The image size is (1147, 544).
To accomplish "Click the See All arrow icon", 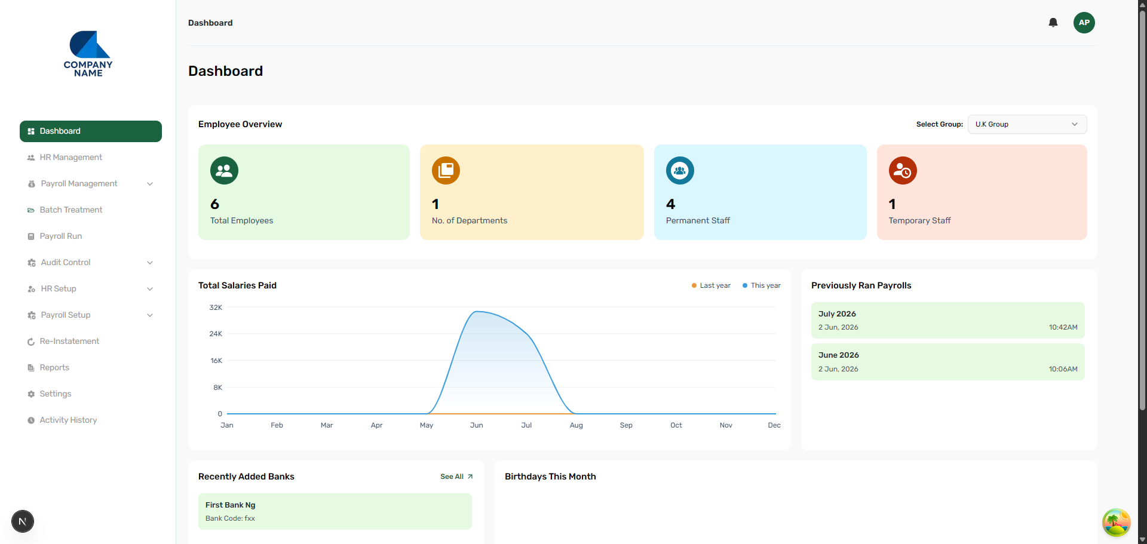I will coord(470,477).
